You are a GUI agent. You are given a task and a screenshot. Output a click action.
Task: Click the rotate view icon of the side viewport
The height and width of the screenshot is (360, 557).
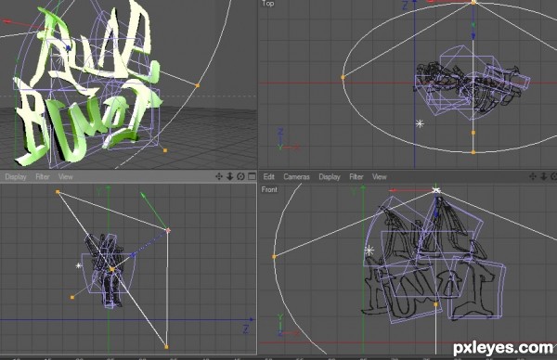tap(240, 176)
